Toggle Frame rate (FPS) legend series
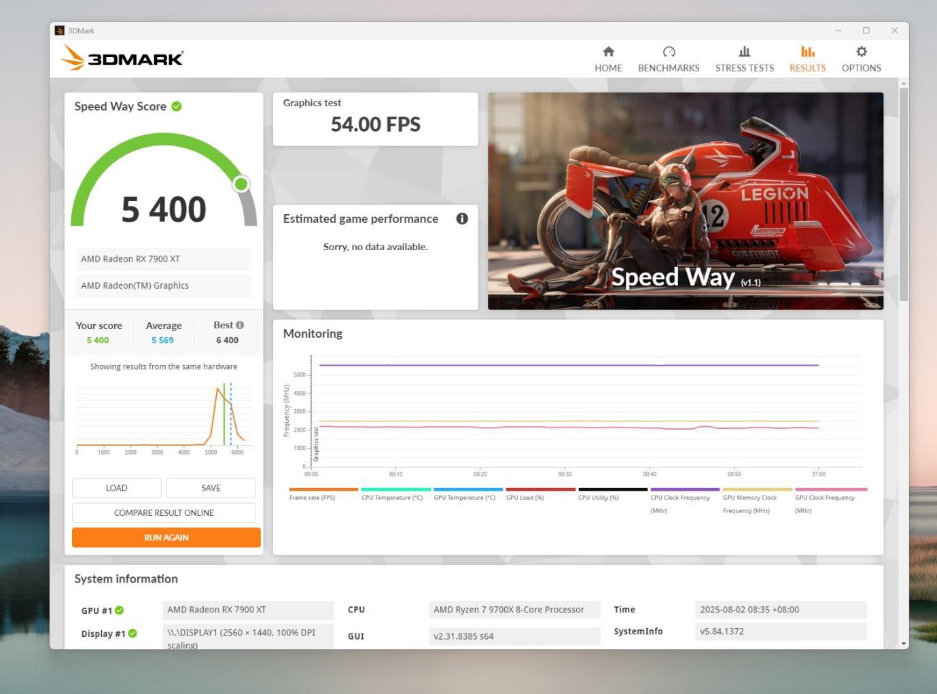Image resolution: width=937 pixels, height=694 pixels. click(323, 495)
